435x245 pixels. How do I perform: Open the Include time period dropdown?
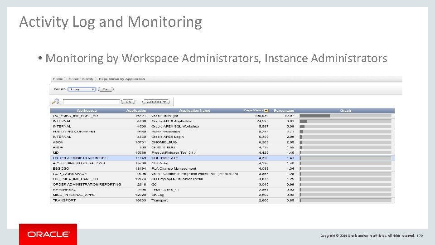(x=82, y=89)
